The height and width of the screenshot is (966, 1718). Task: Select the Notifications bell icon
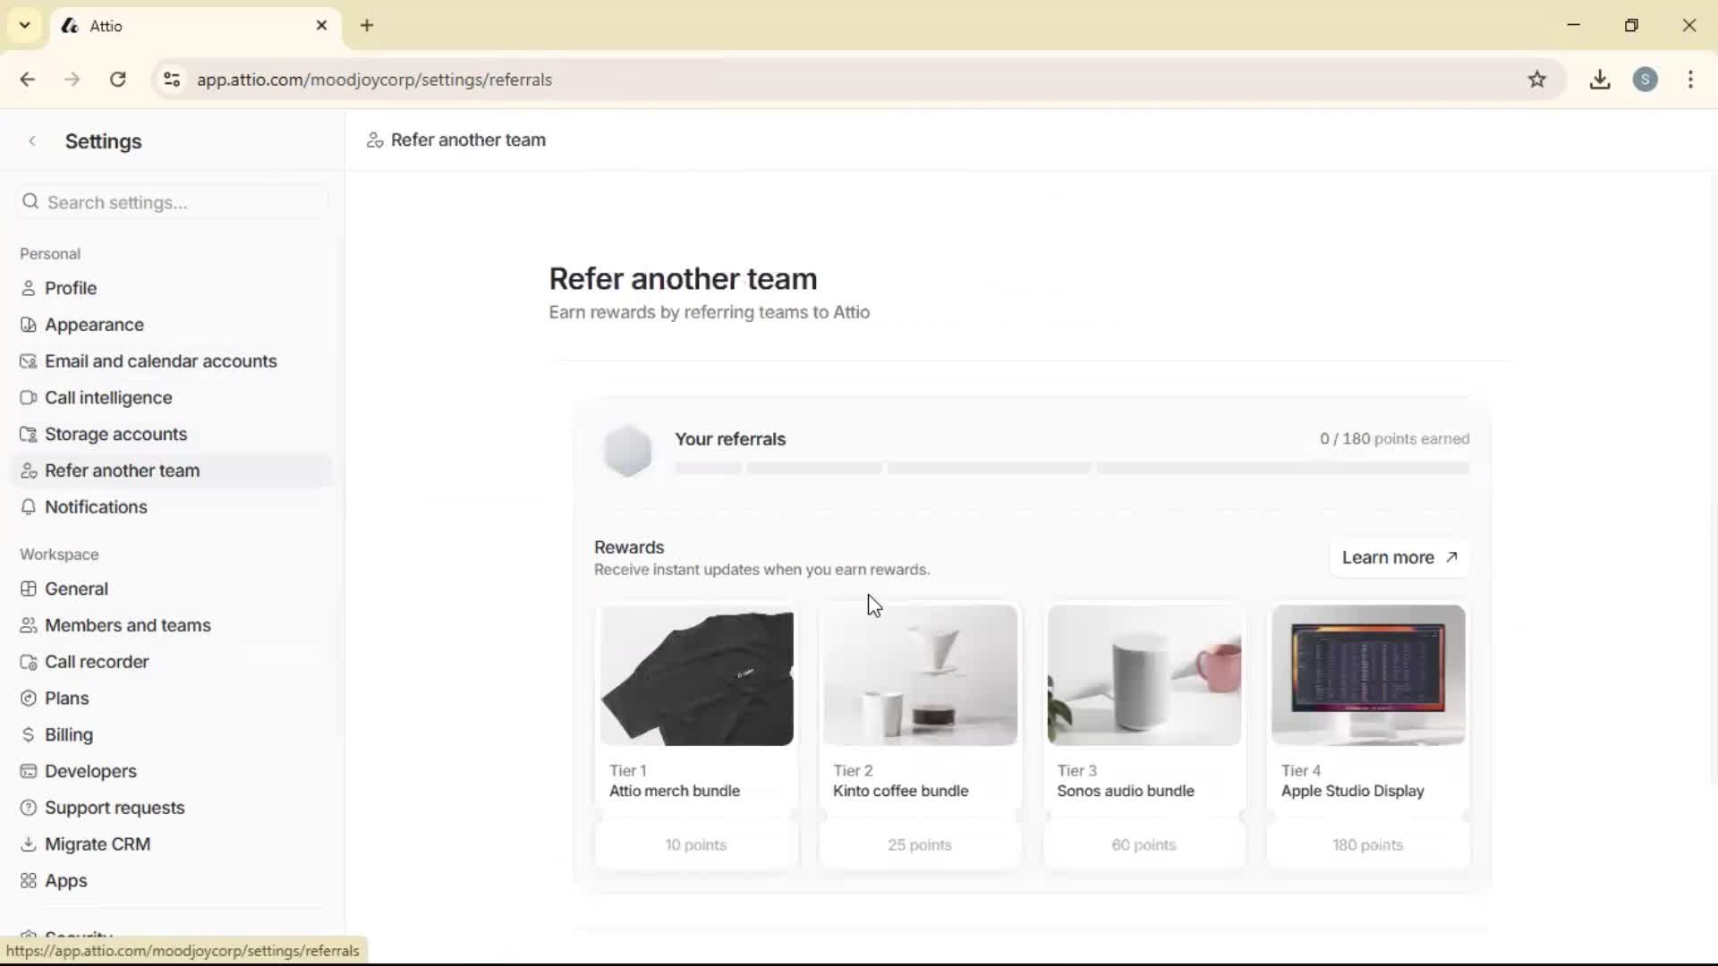tap(30, 507)
